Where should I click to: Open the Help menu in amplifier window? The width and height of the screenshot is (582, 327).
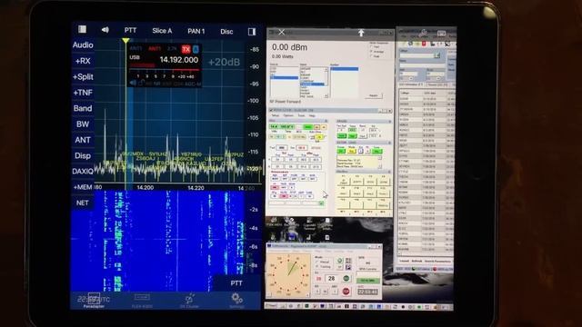tap(312, 115)
